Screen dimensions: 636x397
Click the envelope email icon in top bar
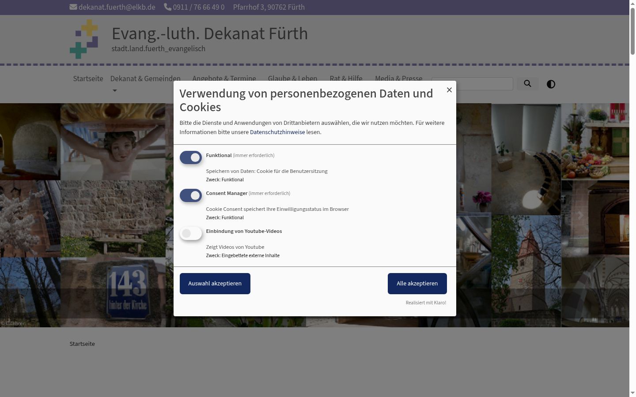click(x=73, y=7)
